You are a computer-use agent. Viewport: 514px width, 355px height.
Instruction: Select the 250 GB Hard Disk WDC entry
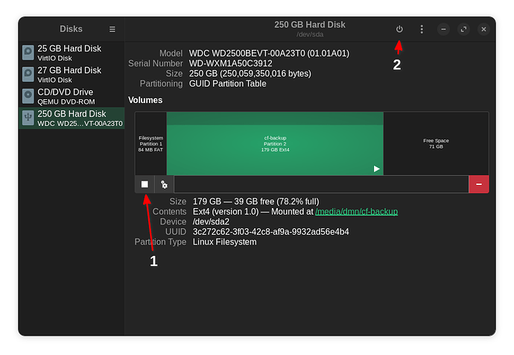tap(72, 118)
